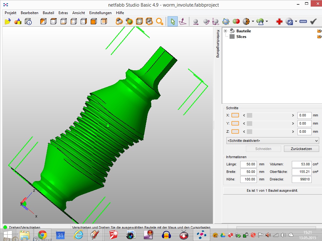The height and width of the screenshot is (241, 322).
Task: Click the add part shapes icon
Action: (18, 21)
